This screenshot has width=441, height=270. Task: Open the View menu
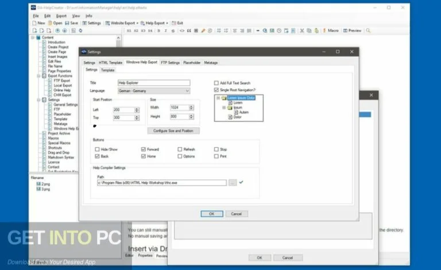[x=76, y=15]
